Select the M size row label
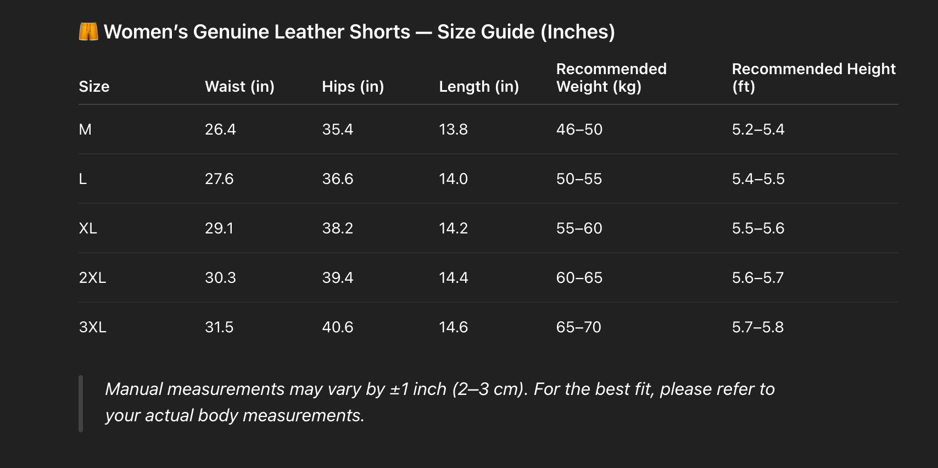Image resolution: width=938 pixels, height=468 pixels. (x=85, y=130)
